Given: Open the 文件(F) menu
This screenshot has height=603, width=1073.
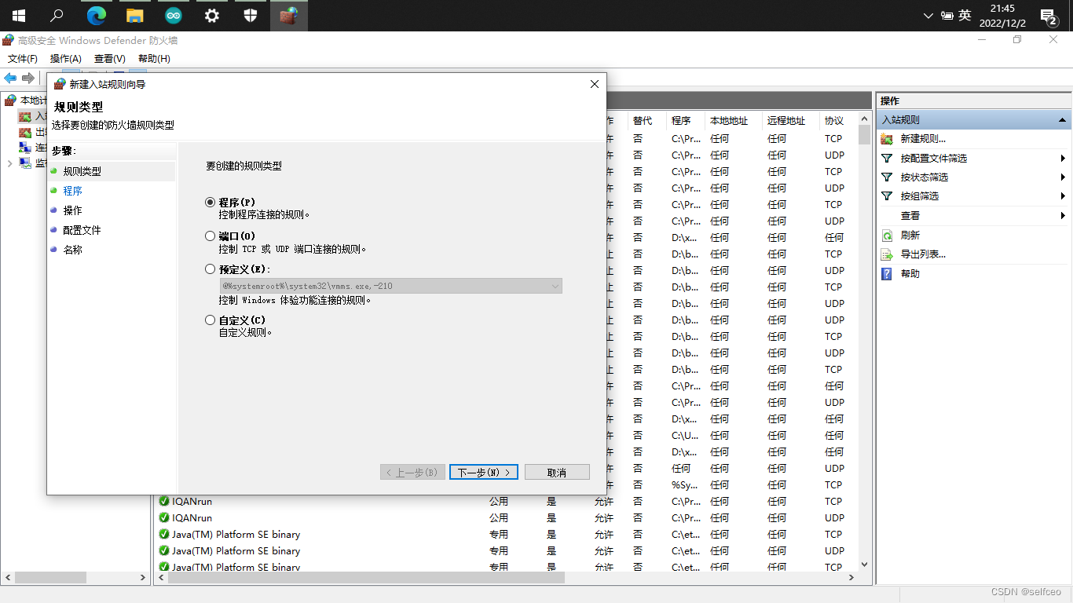Looking at the screenshot, I should tap(23, 59).
